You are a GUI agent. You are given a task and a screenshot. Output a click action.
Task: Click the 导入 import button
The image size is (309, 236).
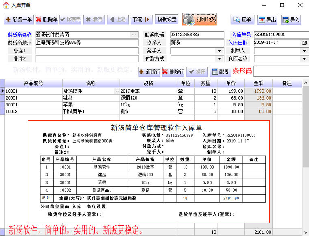[291, 20]
